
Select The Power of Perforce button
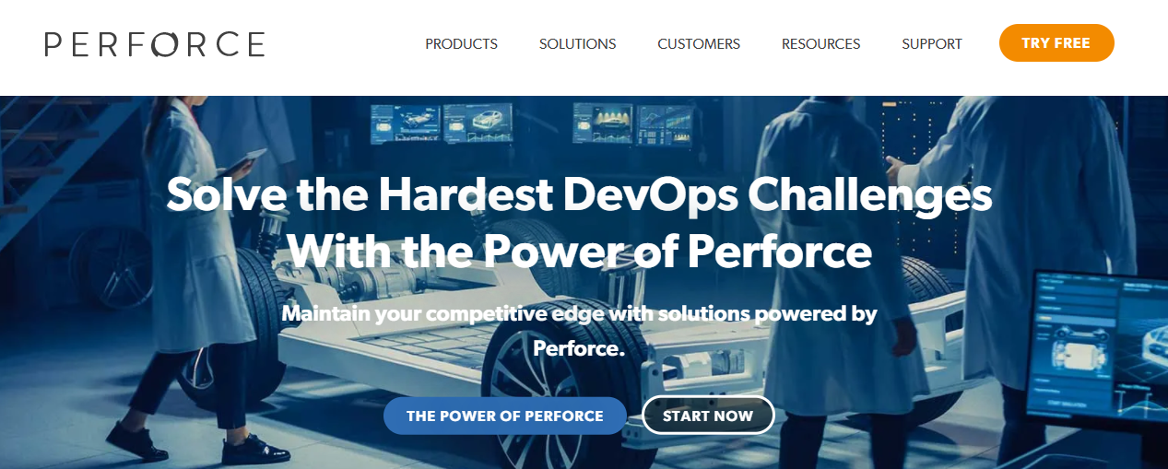(x=505, y=416)
